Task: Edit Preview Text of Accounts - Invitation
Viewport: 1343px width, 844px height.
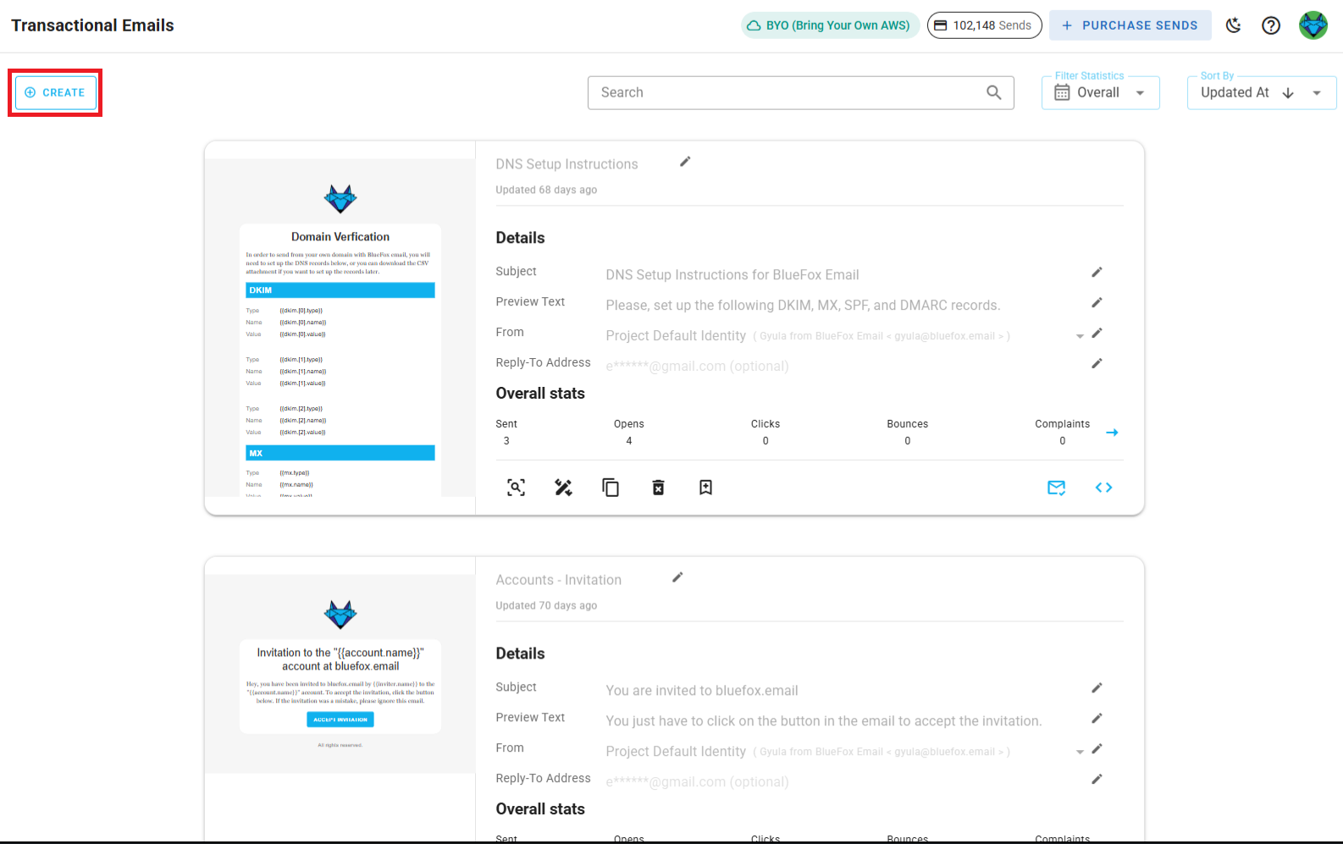Action: (1097, 718)
